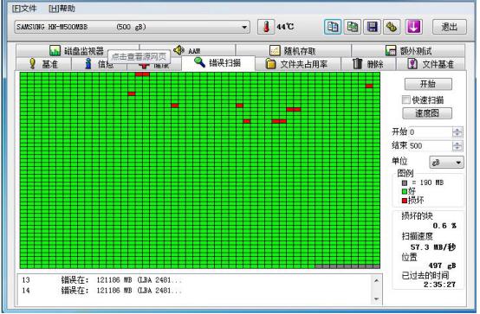Viewport: 480px width, 314px height.
Task: Open the 随机存取 tab
Action: [293, 50]
